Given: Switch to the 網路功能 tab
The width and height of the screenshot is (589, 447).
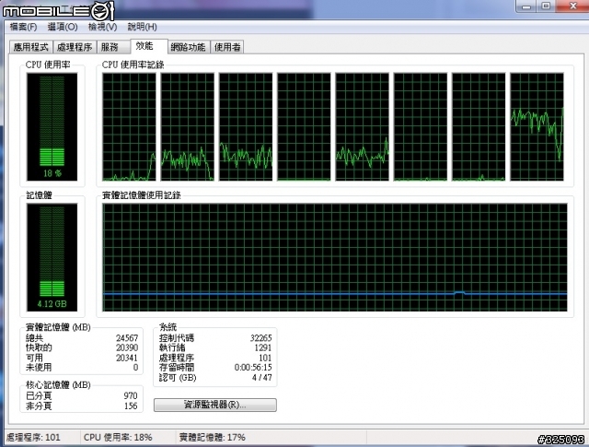Looking at the screenshot, I should pyautogui.click(x=188, y=47).
